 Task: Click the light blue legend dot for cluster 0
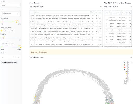[124, 62]
